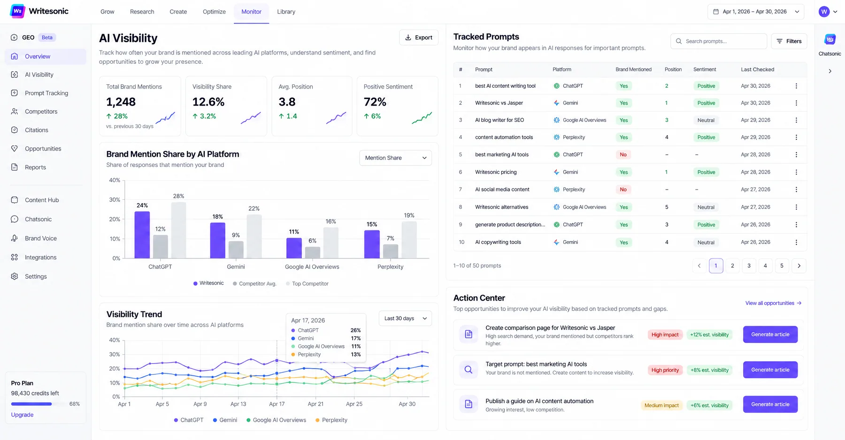Open the Create tab
The width and height of the screenshot is (845, 440).
point(178,12)
